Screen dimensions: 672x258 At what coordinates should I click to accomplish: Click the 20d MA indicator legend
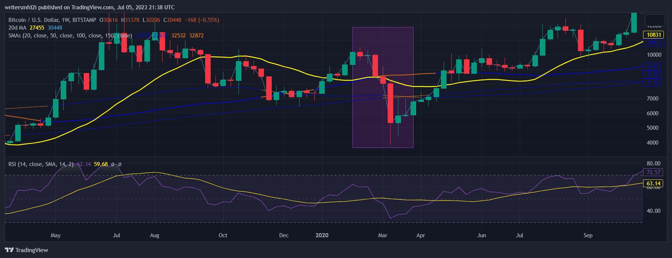pyautogui.click(x=18, y=28)
